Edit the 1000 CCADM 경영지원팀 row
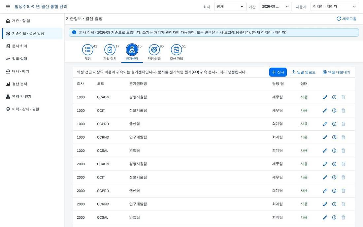 (325, 97)
